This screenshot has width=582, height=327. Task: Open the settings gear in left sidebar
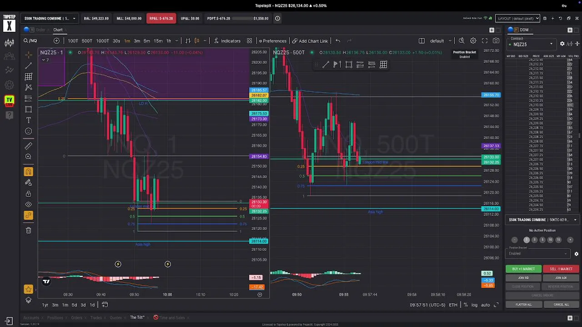[x=9, y=85]
